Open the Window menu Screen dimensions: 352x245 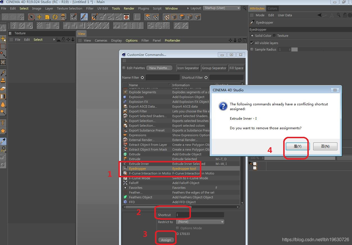(x=171, y=8)
